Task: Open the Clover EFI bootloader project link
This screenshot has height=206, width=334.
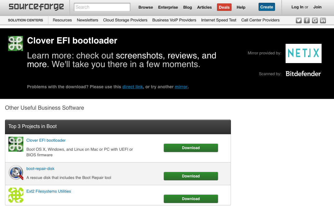Action: [46, 140]
